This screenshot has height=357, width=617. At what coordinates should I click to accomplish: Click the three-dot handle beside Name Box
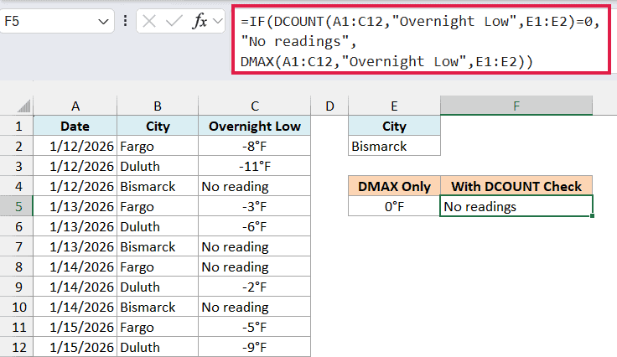pyautogui.click(x=125, y=21)
